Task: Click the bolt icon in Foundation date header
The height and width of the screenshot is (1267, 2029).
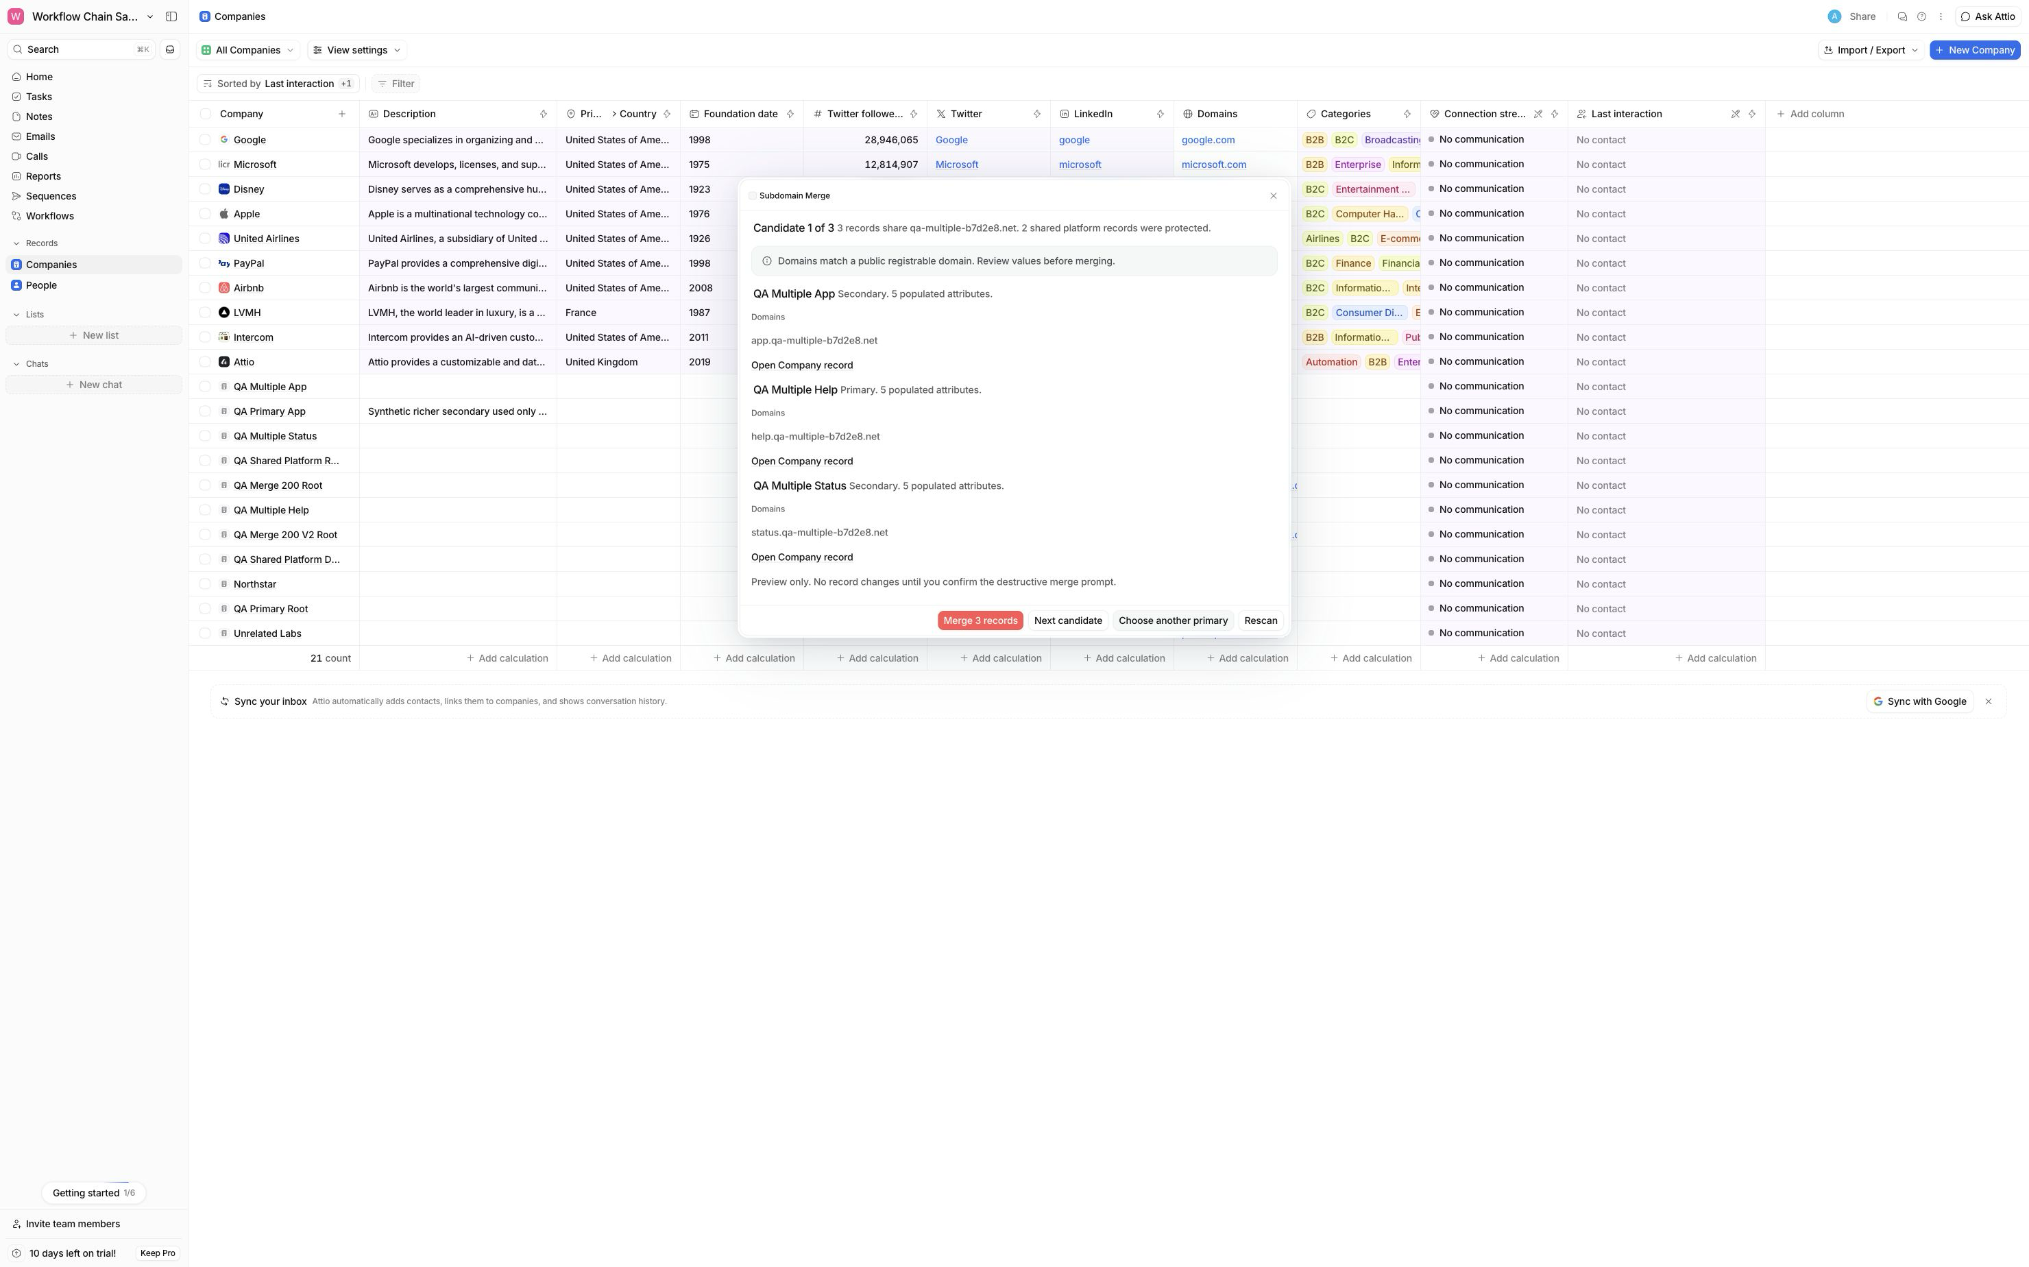Action: pos(790,114)
